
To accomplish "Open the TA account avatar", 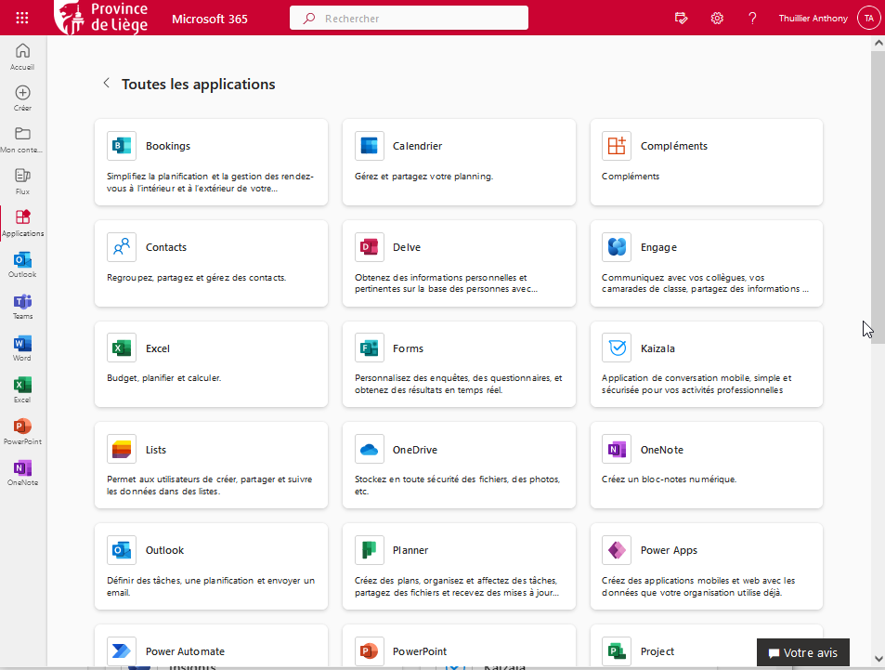I will [x=868, y=18].
